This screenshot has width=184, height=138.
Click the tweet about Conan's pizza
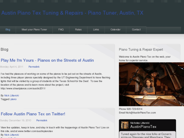(146, 135)
